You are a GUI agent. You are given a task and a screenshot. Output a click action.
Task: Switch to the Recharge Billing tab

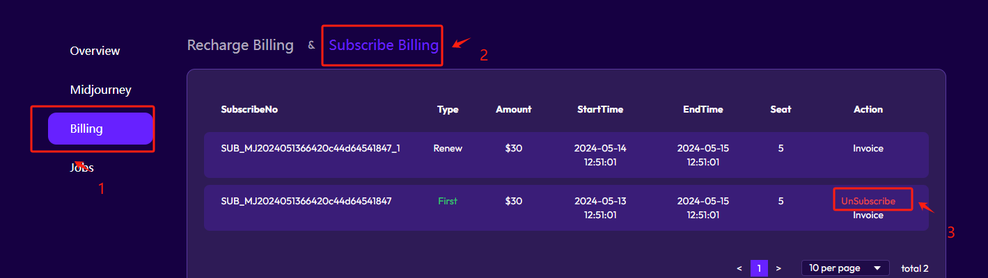pos(240,45)
